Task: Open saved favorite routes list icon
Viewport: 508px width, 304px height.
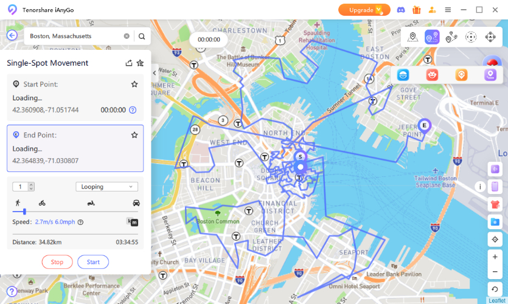Action: pyautogui.click(x=140, y=63)
